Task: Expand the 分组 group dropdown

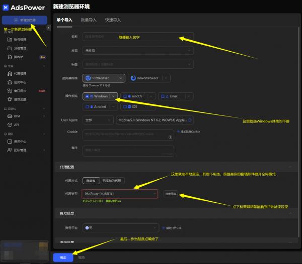Action: [137, 51]
